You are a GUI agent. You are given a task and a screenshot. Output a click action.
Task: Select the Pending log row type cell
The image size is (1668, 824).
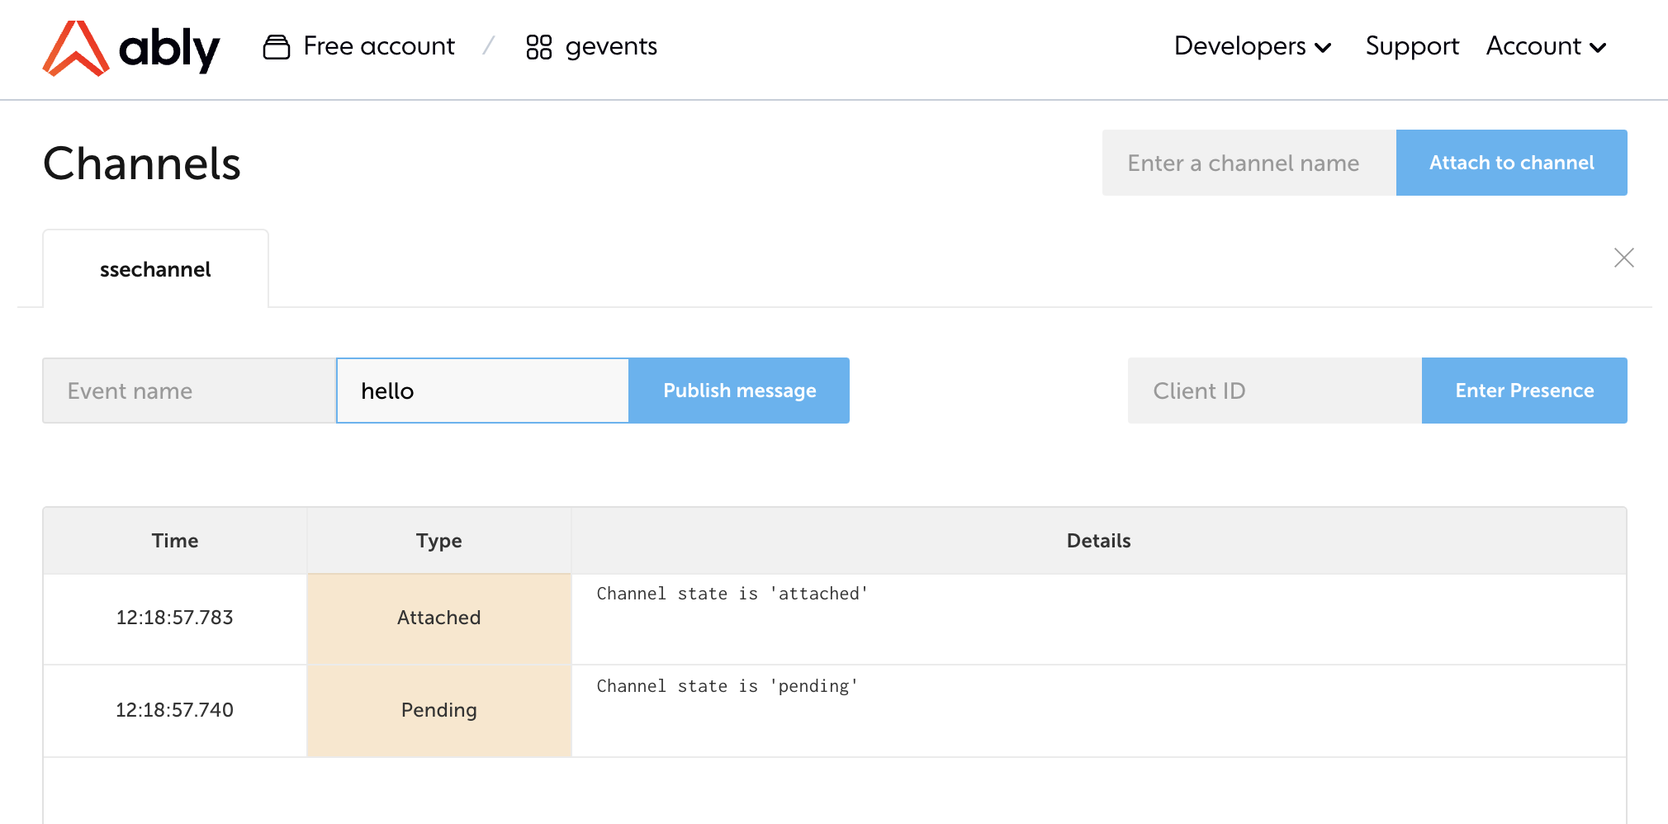pos(438,711)
